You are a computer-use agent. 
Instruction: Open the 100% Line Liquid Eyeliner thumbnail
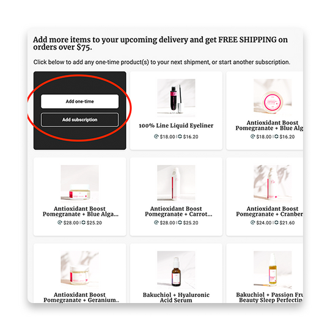point(176,98)
